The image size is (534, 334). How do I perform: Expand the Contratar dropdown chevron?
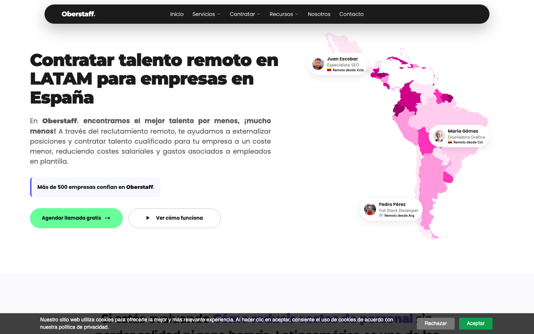click(259, 14)
